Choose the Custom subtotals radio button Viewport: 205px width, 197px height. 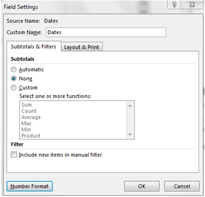tap(14, 88)
